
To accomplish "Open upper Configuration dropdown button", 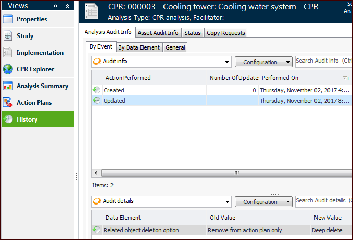I will (263, 62).
